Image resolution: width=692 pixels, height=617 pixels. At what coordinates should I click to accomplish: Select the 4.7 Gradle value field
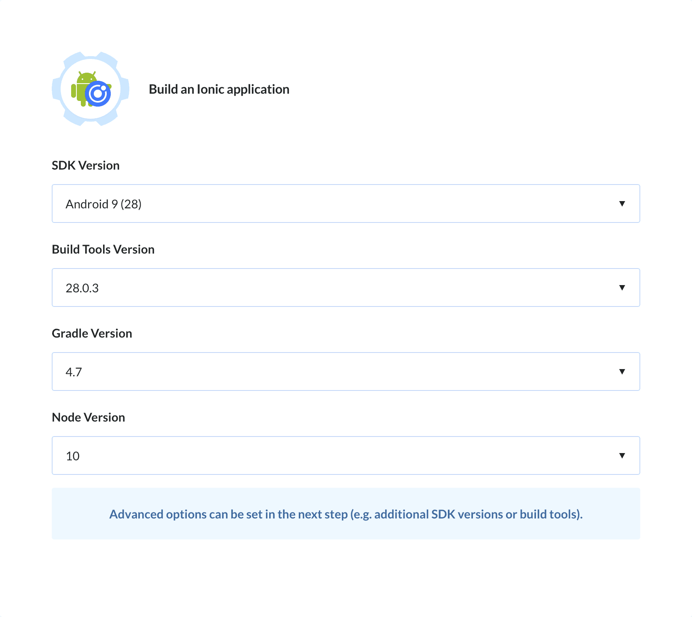74,372
